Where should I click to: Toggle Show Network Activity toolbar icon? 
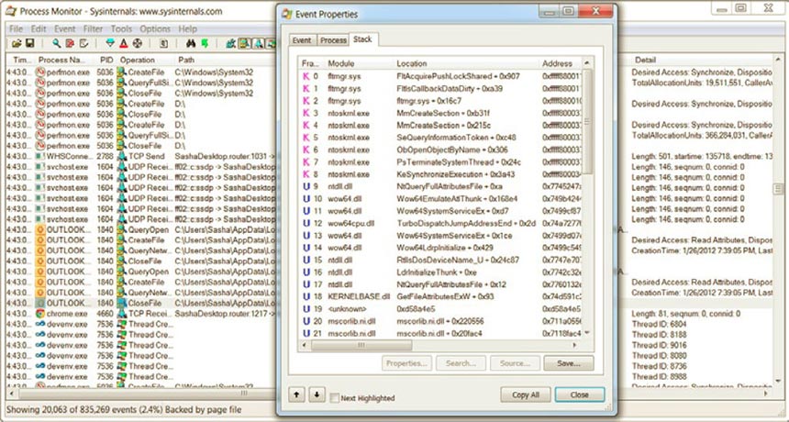(x=258, y=44)
